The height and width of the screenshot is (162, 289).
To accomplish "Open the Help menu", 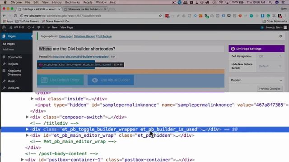I will [x=113, y=2].
